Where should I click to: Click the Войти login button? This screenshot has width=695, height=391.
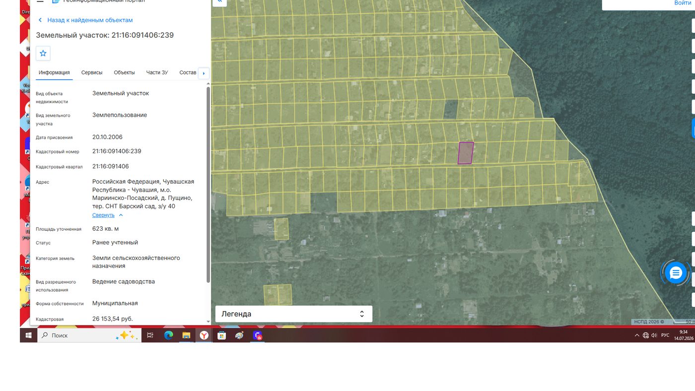click(x=683, y=3)
